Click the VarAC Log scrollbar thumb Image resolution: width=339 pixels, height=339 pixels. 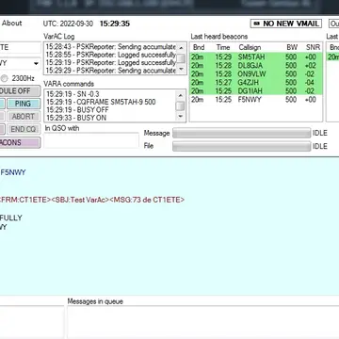[181, 58]
